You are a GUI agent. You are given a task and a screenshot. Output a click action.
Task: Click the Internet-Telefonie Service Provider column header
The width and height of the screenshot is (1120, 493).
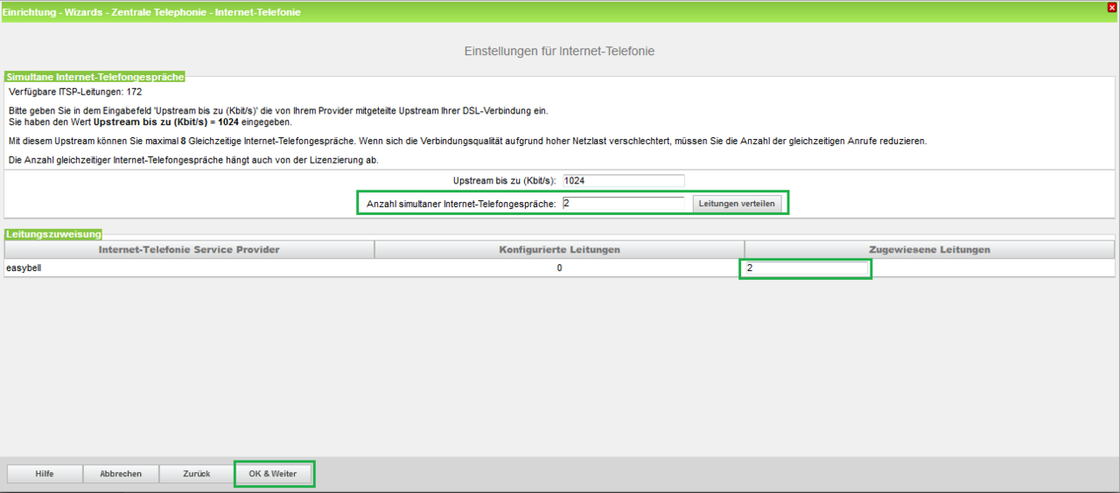pyautogui.click(x=189, y=250)
